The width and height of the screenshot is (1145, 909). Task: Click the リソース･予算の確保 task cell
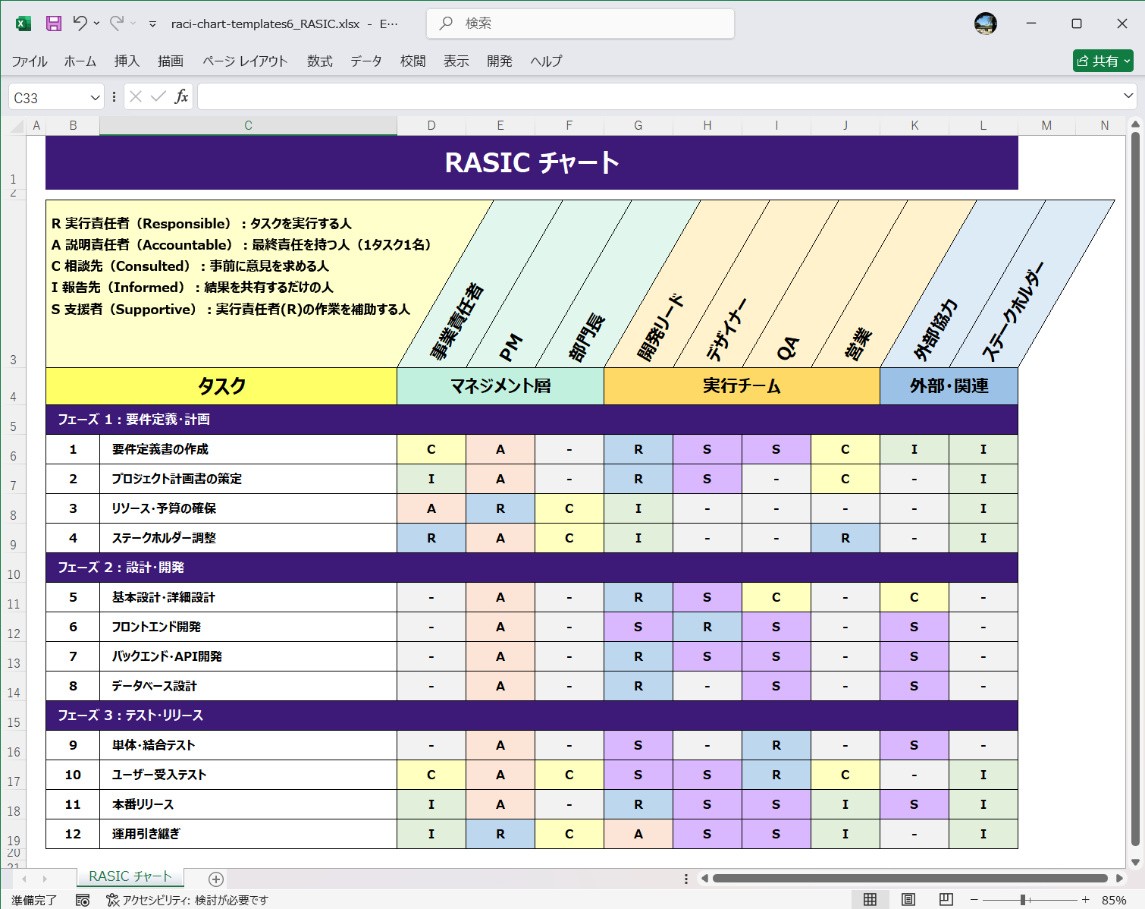249,508
